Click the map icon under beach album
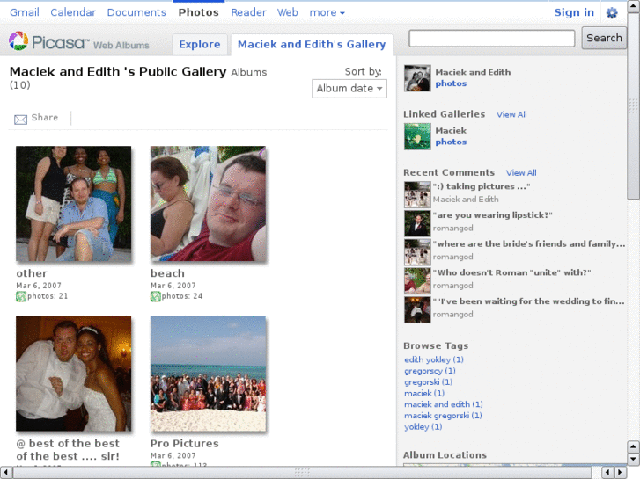Viewport: 640px width, 479px height. (x=156, y=296)
